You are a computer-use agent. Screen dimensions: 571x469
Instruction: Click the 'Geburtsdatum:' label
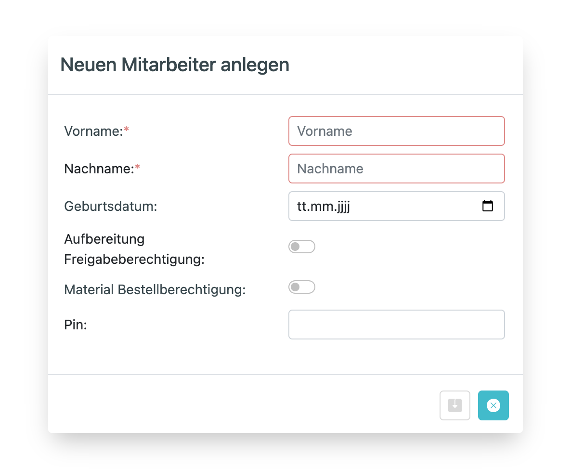pos(111,206)
